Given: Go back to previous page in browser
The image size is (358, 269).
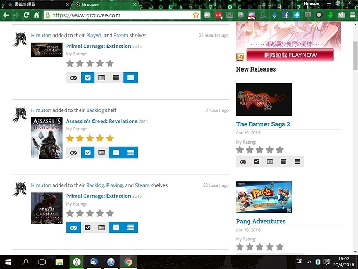Looking at the screenshot, I should 6,15.
